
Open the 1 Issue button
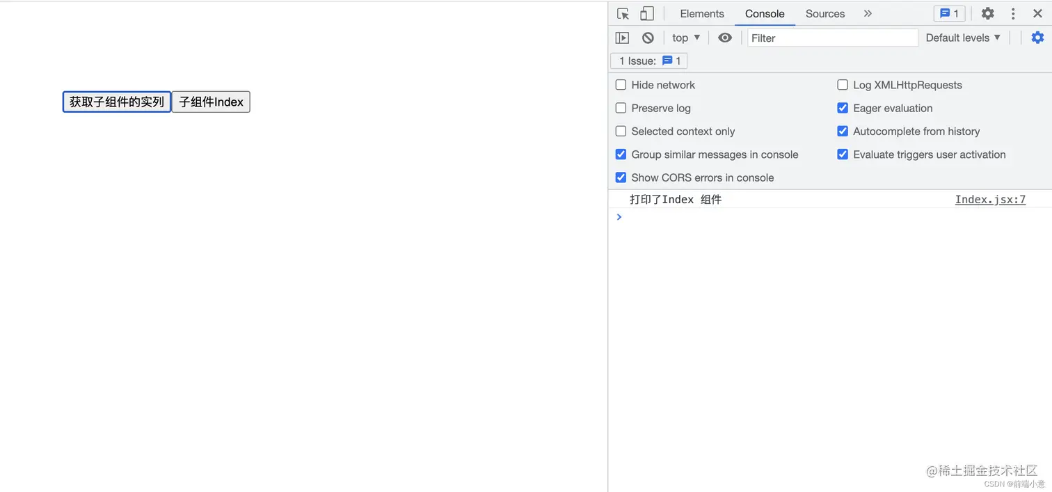[649, 61]
